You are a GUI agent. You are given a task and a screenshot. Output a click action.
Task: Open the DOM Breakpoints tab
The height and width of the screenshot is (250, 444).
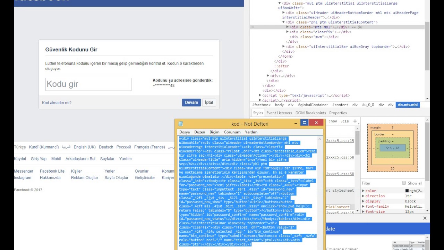tap(311, 113)
